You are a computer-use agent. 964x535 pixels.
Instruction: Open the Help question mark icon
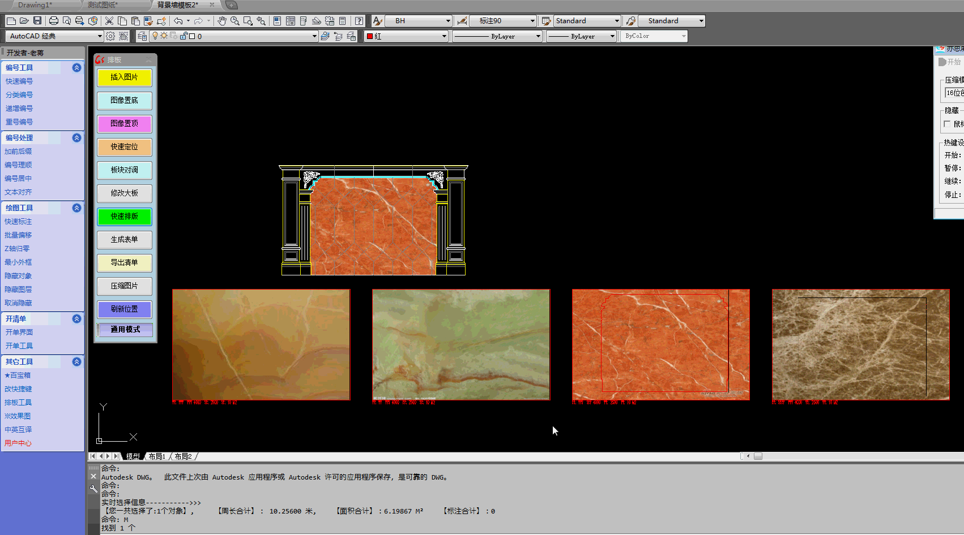[x=359, y=21]
